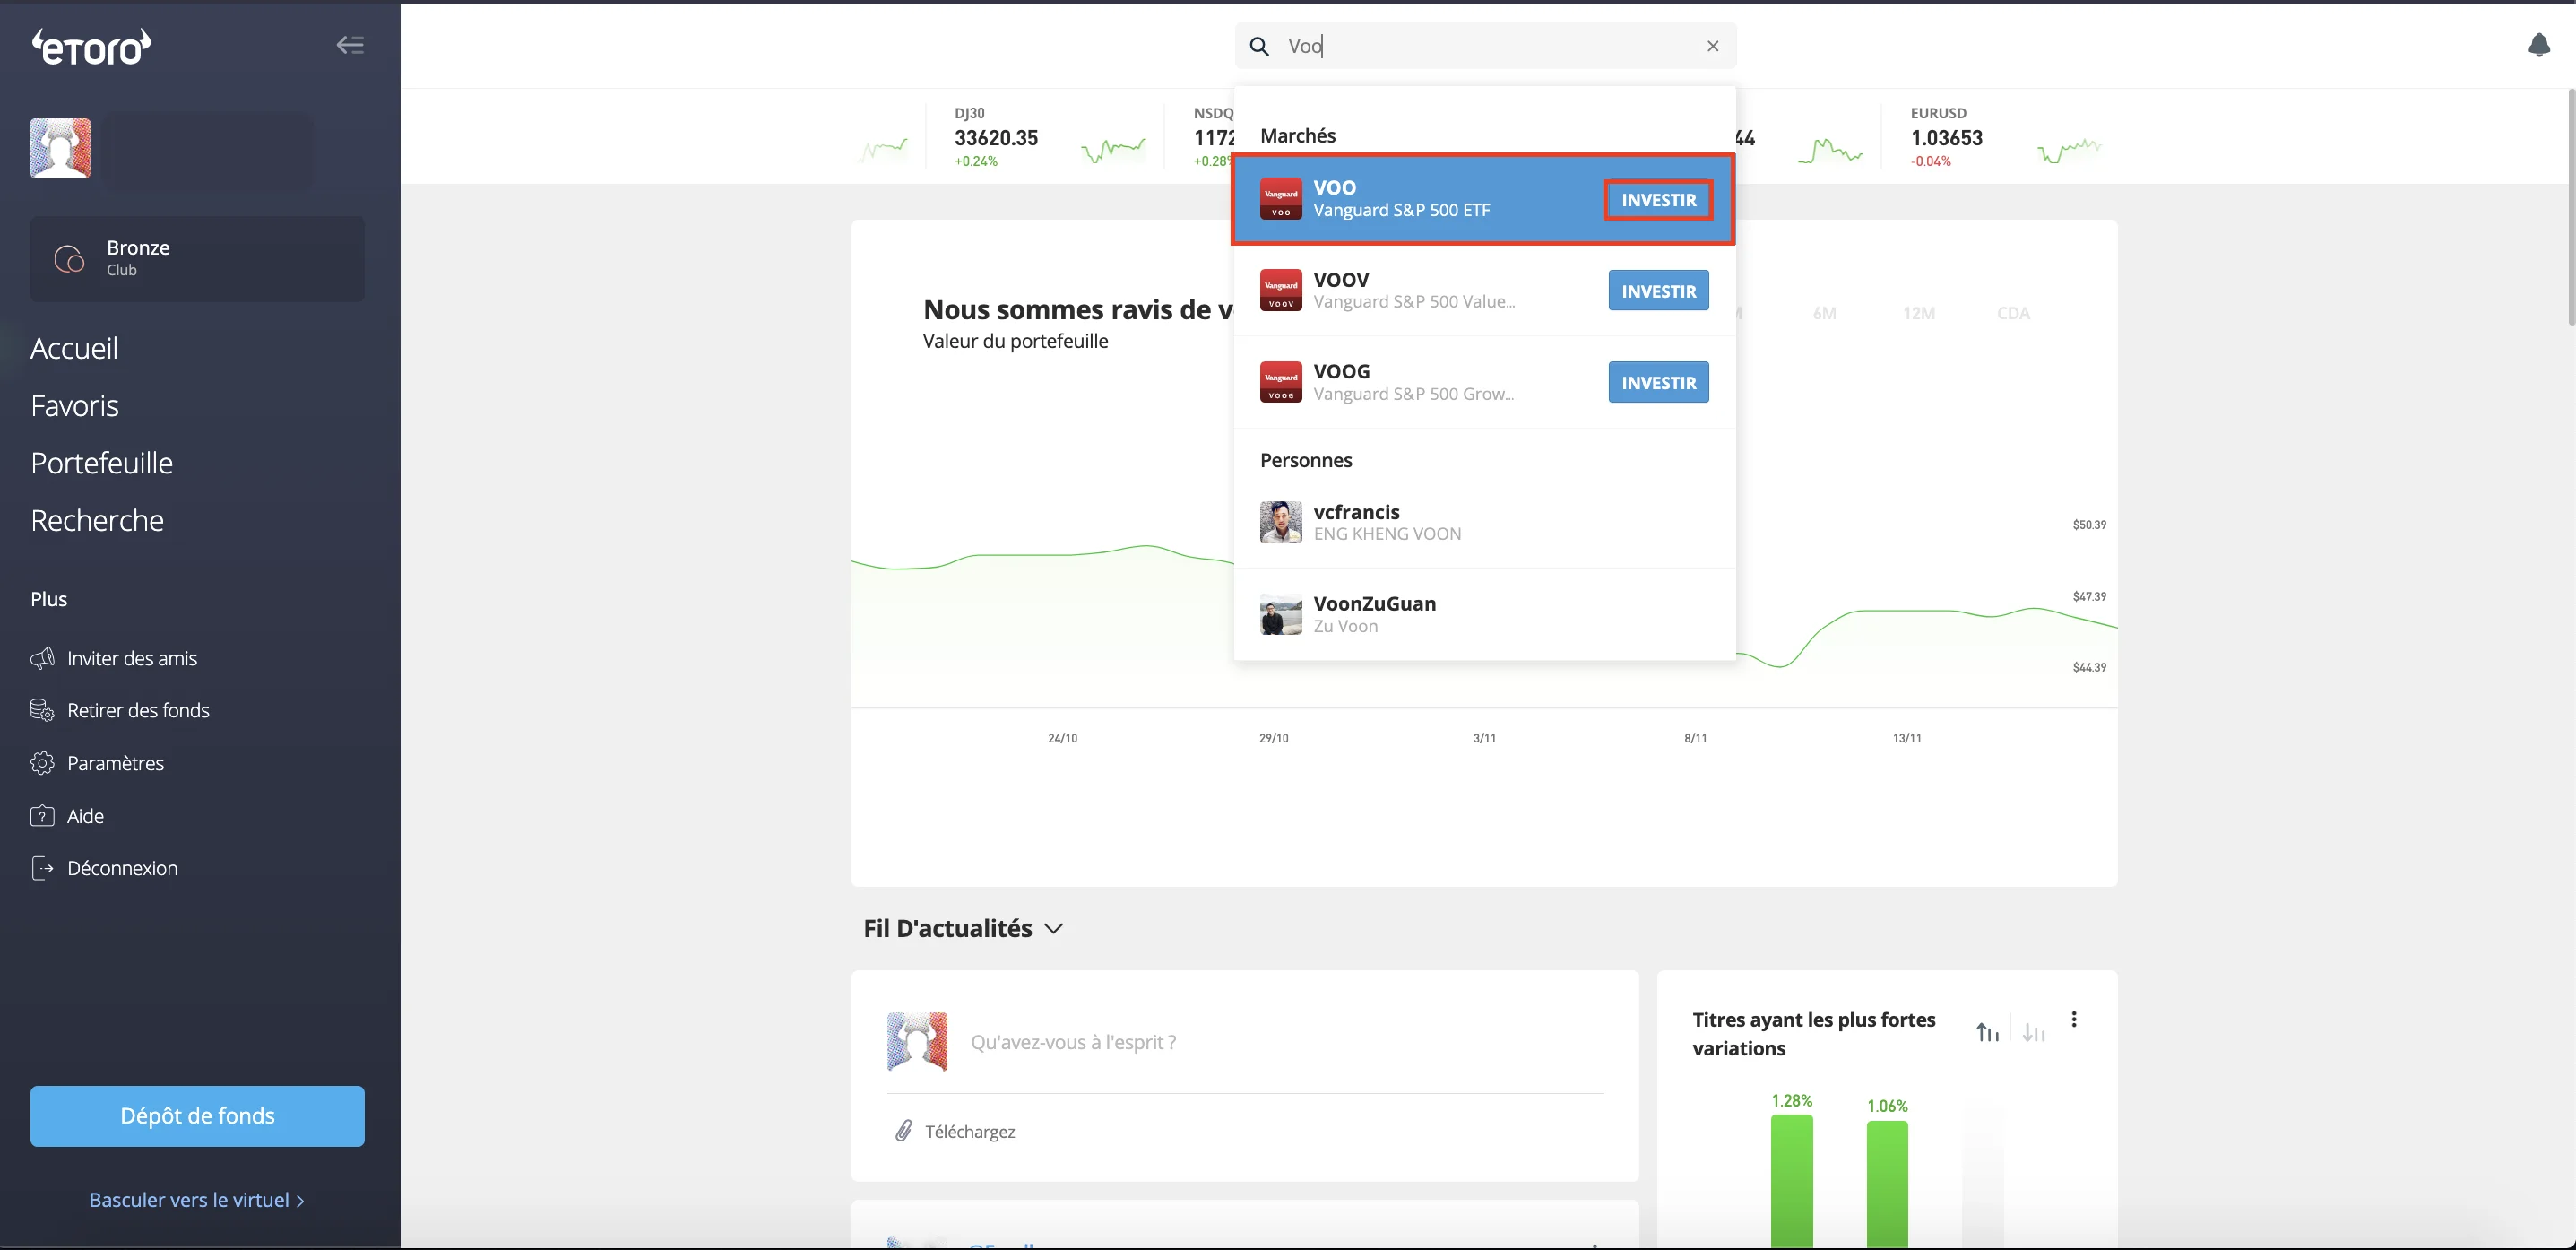Click the eToro logo
Image resolution: width=2576 pixels, height=1250 pixels.
(91, 46)
